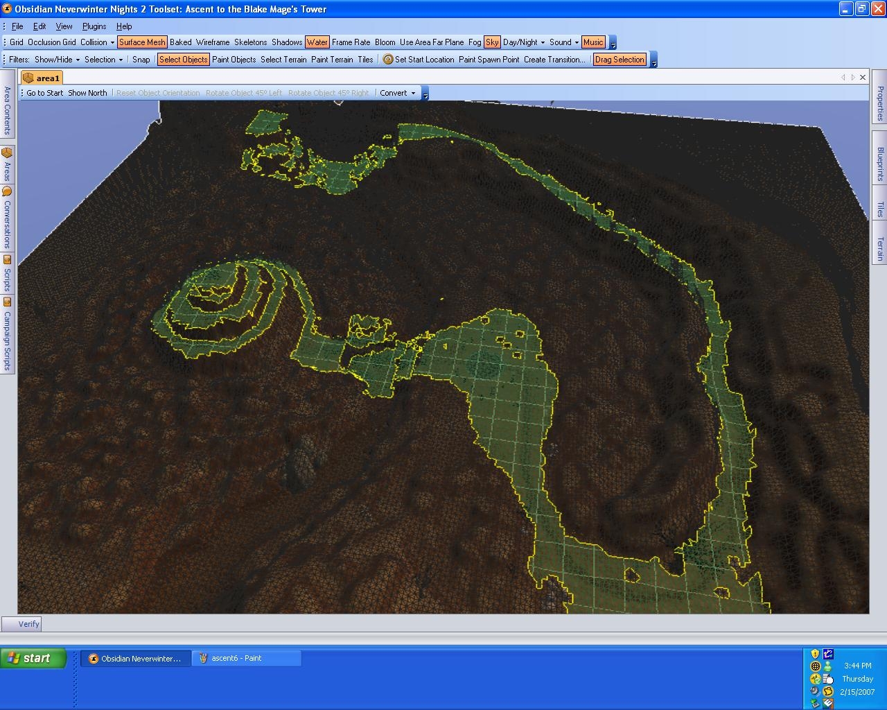887x710 pixels.
Task: Click the Set Start Location compass icon
Action: coord(388,60)
